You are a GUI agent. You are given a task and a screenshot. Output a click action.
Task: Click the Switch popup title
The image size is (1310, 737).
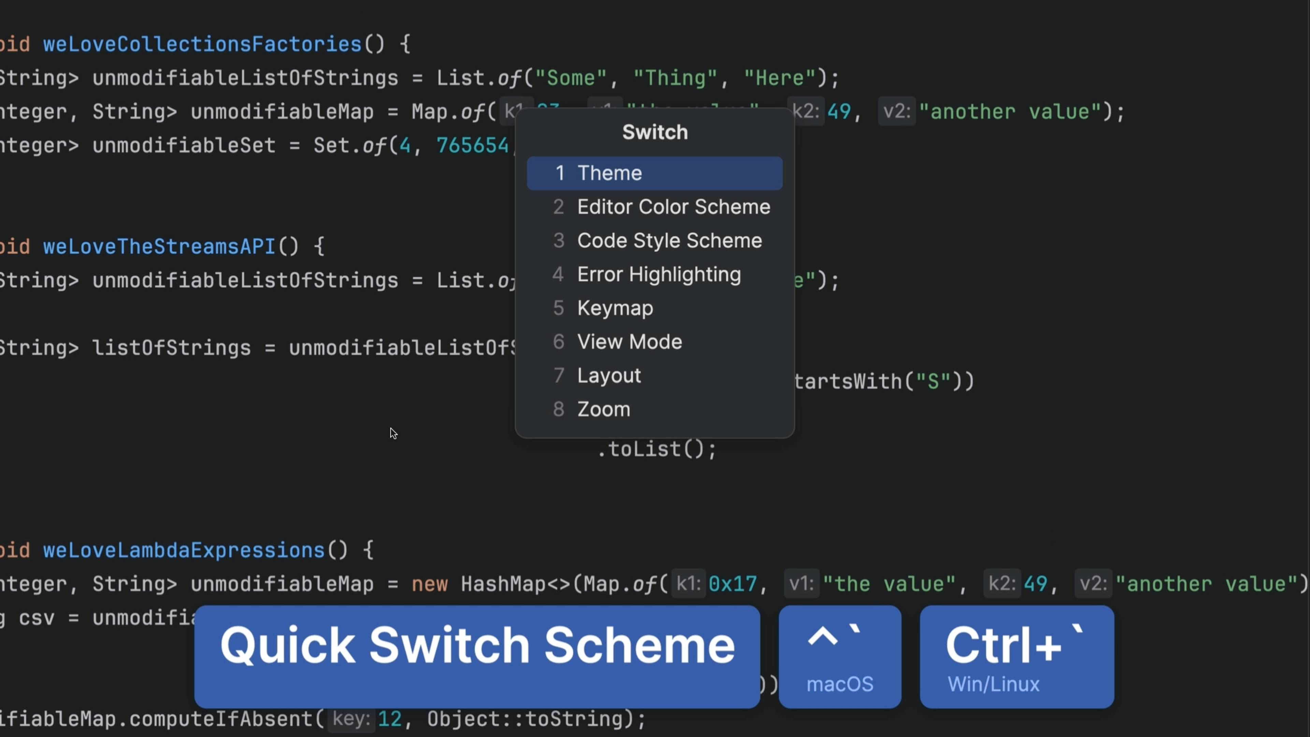tap(655, 132)
